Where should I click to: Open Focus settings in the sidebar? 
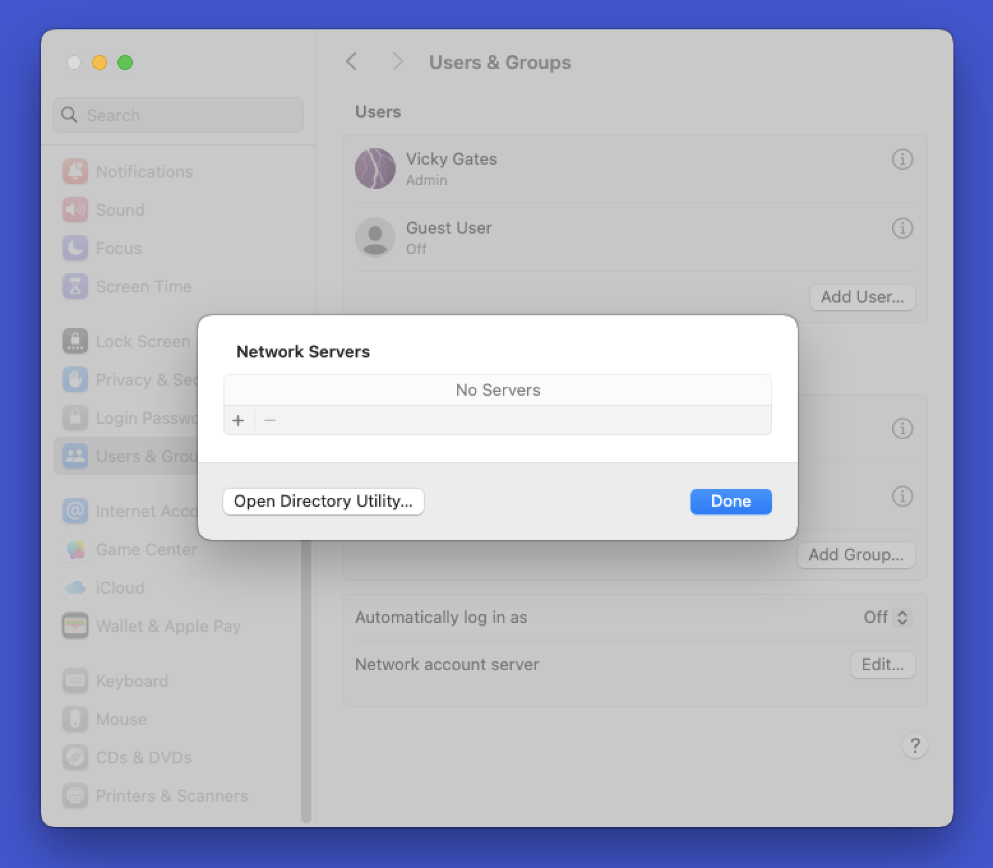coord(119,248)
